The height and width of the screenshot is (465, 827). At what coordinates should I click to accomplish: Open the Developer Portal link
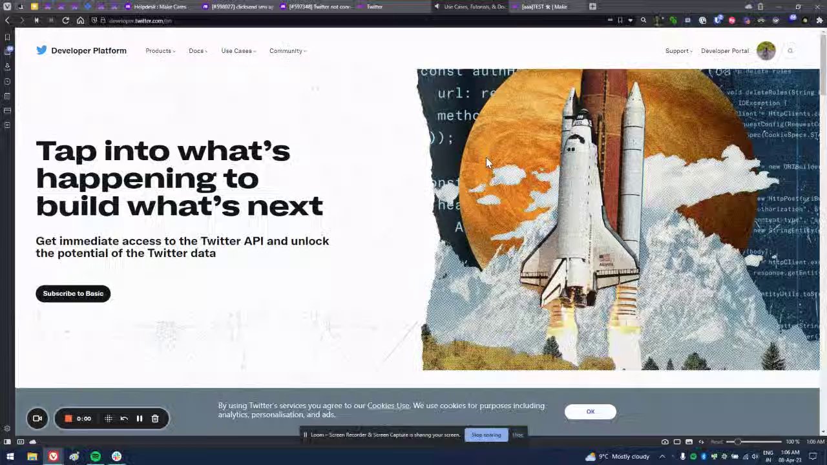pyautogui.click(x=725, y=51)
